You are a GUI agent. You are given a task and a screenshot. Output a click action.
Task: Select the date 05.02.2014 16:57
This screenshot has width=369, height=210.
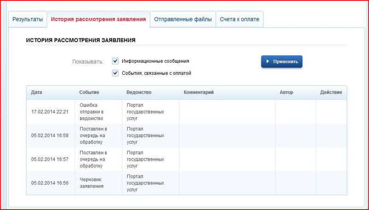coord(50,159)
